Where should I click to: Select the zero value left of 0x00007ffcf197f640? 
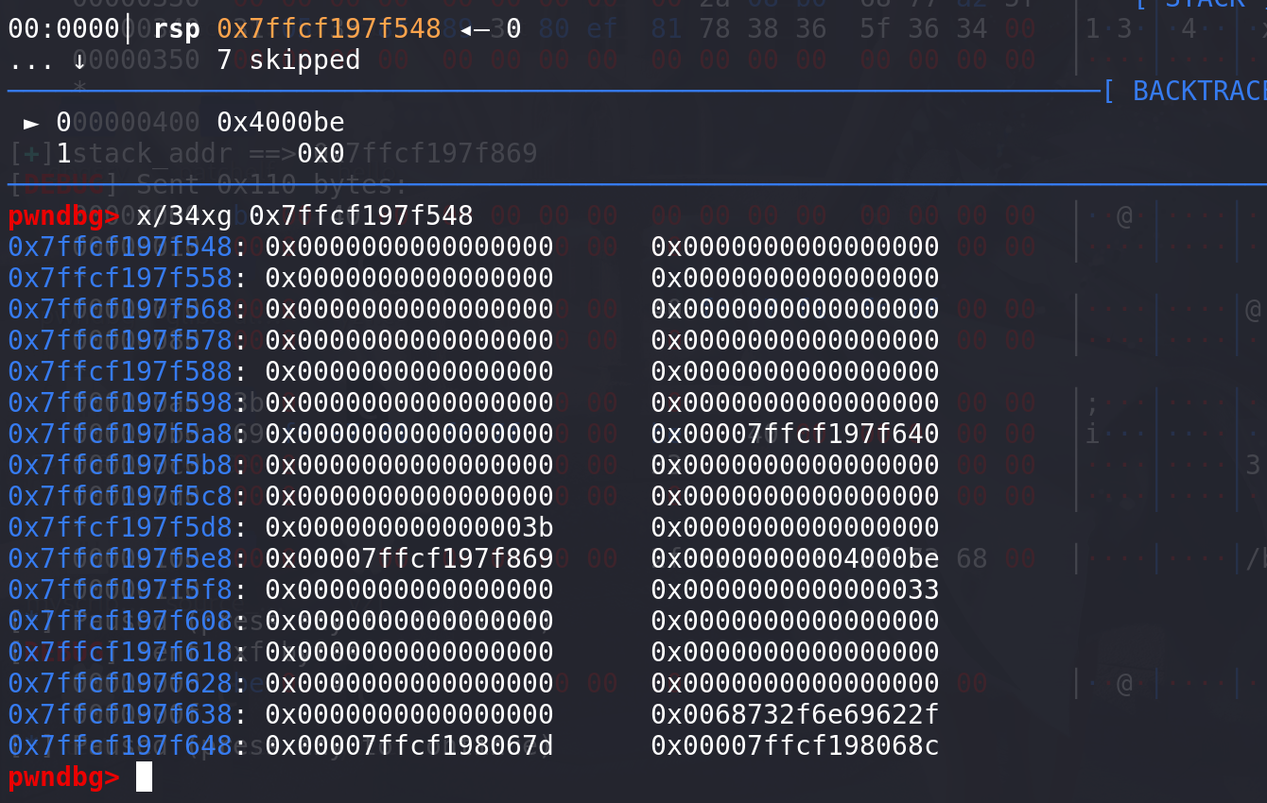tap(409, 435)
